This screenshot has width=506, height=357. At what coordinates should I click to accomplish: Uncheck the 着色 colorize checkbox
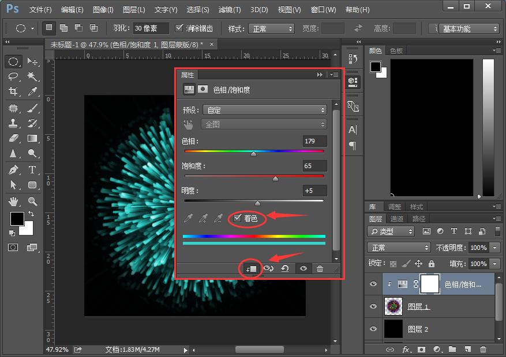click(238, 218)
